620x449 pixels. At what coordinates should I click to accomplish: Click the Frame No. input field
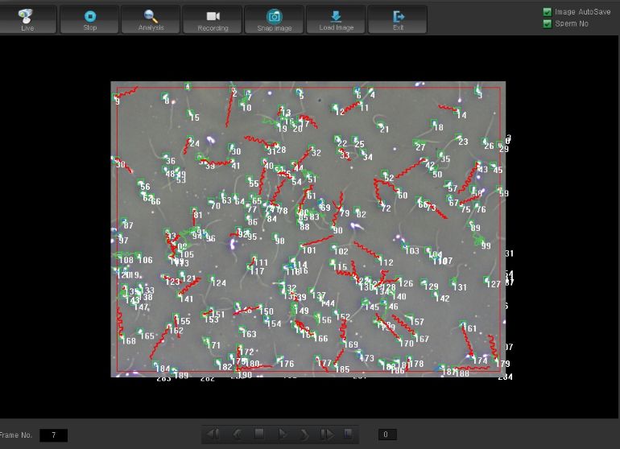pyautogui.click(x=53, y=435)
